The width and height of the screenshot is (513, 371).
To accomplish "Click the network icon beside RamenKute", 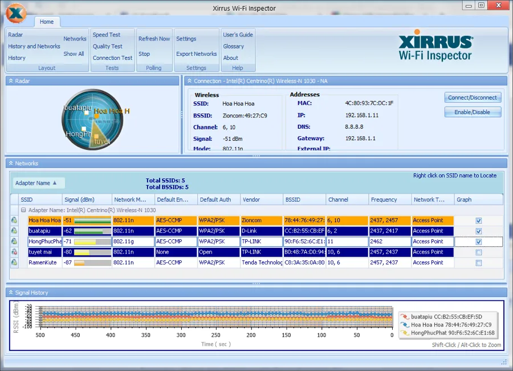I will (14, 263).
